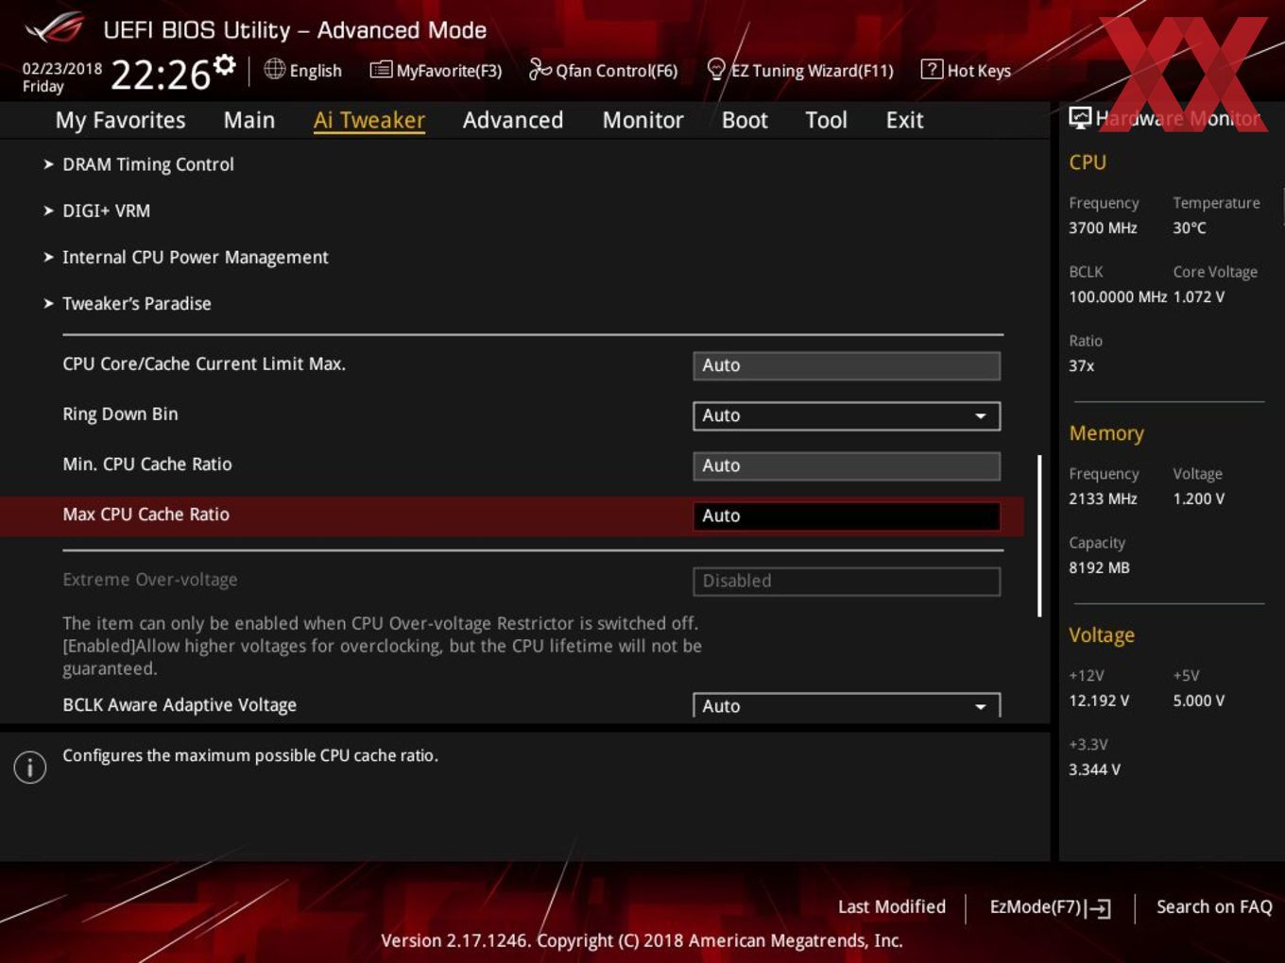Viewport: 1285px width, 963px height.
Task: Open MyFavorite(F3) text link
Action: 449,71
